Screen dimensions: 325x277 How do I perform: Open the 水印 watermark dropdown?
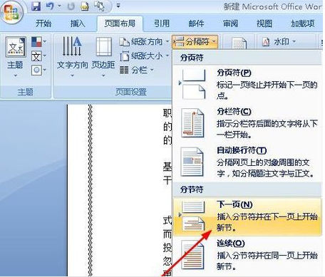(279, 42)
